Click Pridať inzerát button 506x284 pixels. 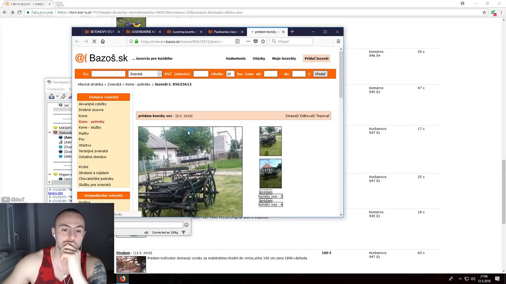[x=317, y=58]
